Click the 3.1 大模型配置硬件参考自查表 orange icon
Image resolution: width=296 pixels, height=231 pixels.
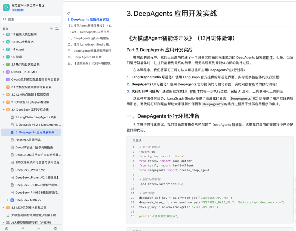tap(8, 87)
